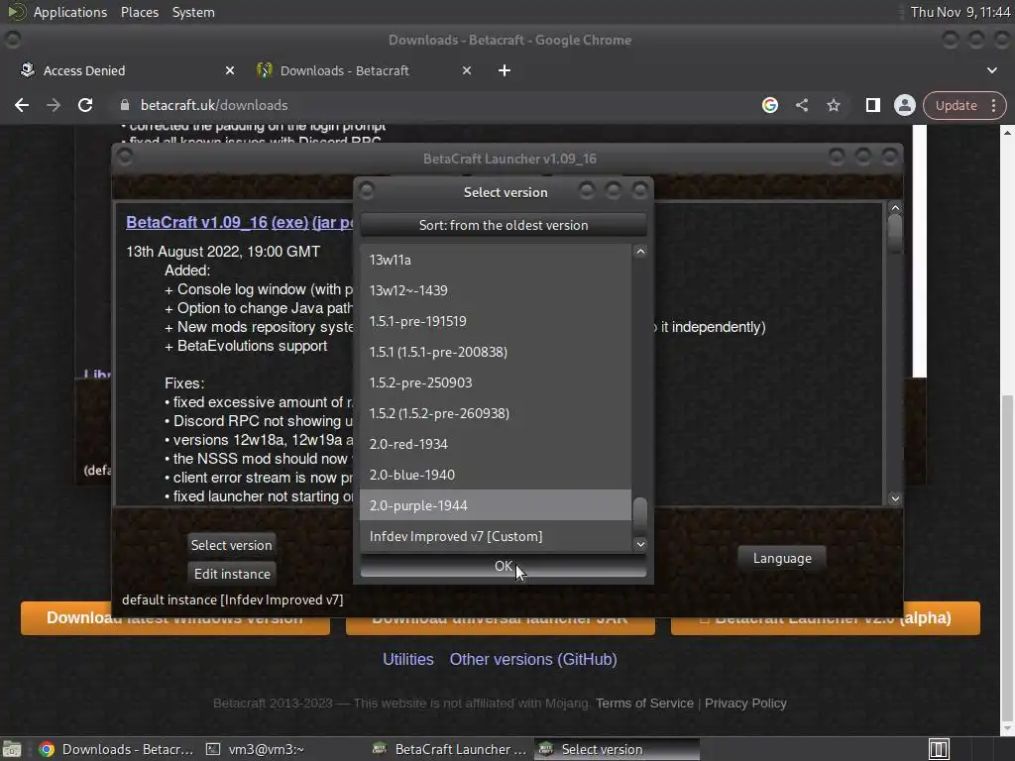Viewport: 1015px width, 761px height.
Task: Click show desktop icon in taskbar
Action: [x=12, y=749]
